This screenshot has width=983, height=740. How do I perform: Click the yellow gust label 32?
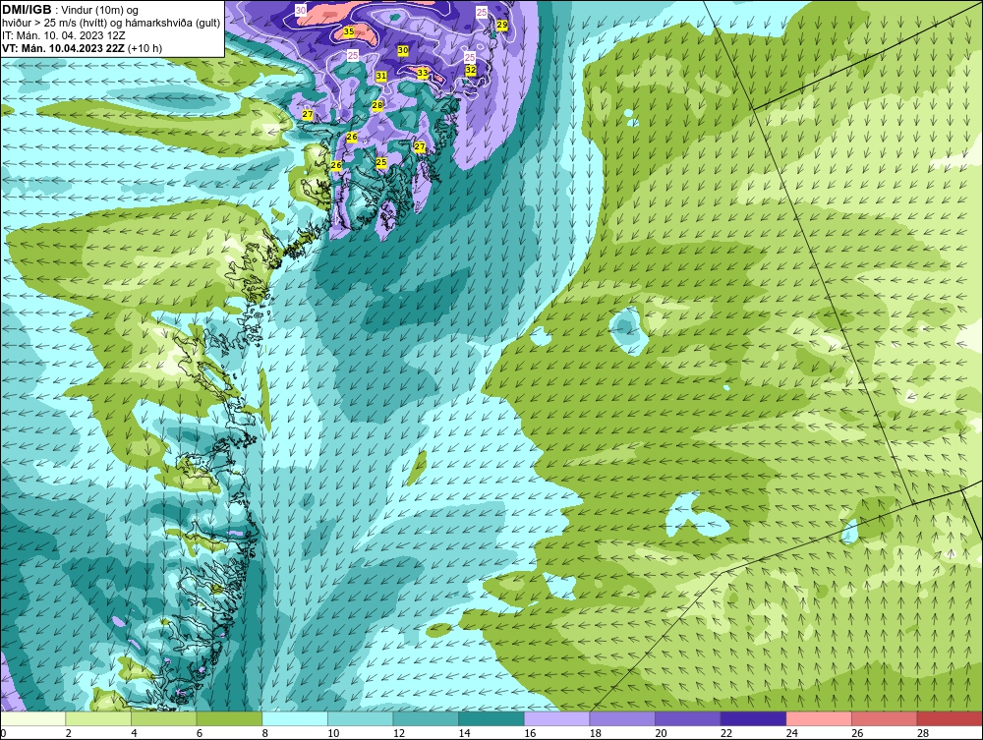click(x=471, y=70)
